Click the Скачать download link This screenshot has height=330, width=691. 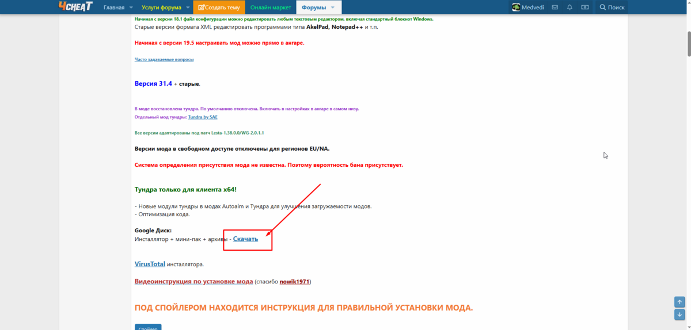pyautogui.click(x=245, y=239)
